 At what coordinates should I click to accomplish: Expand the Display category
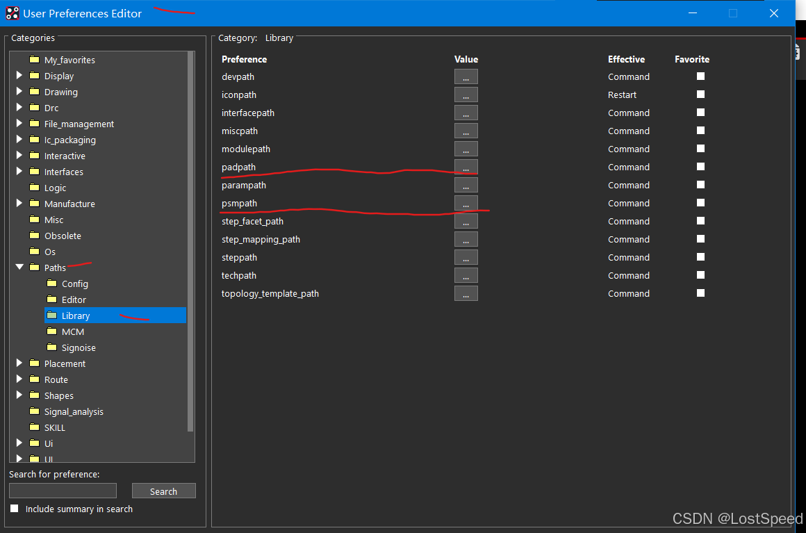click(19, 76)
